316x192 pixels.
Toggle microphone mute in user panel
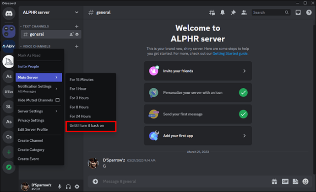point(60,187)
